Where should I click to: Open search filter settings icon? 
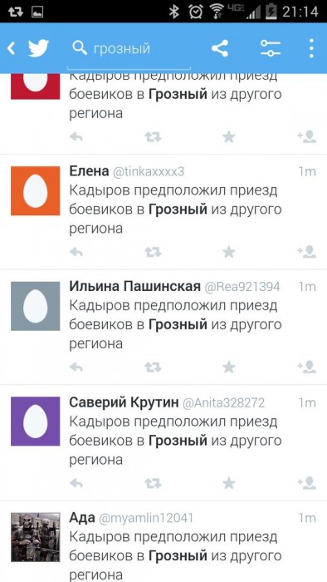(x=270, y=48)
